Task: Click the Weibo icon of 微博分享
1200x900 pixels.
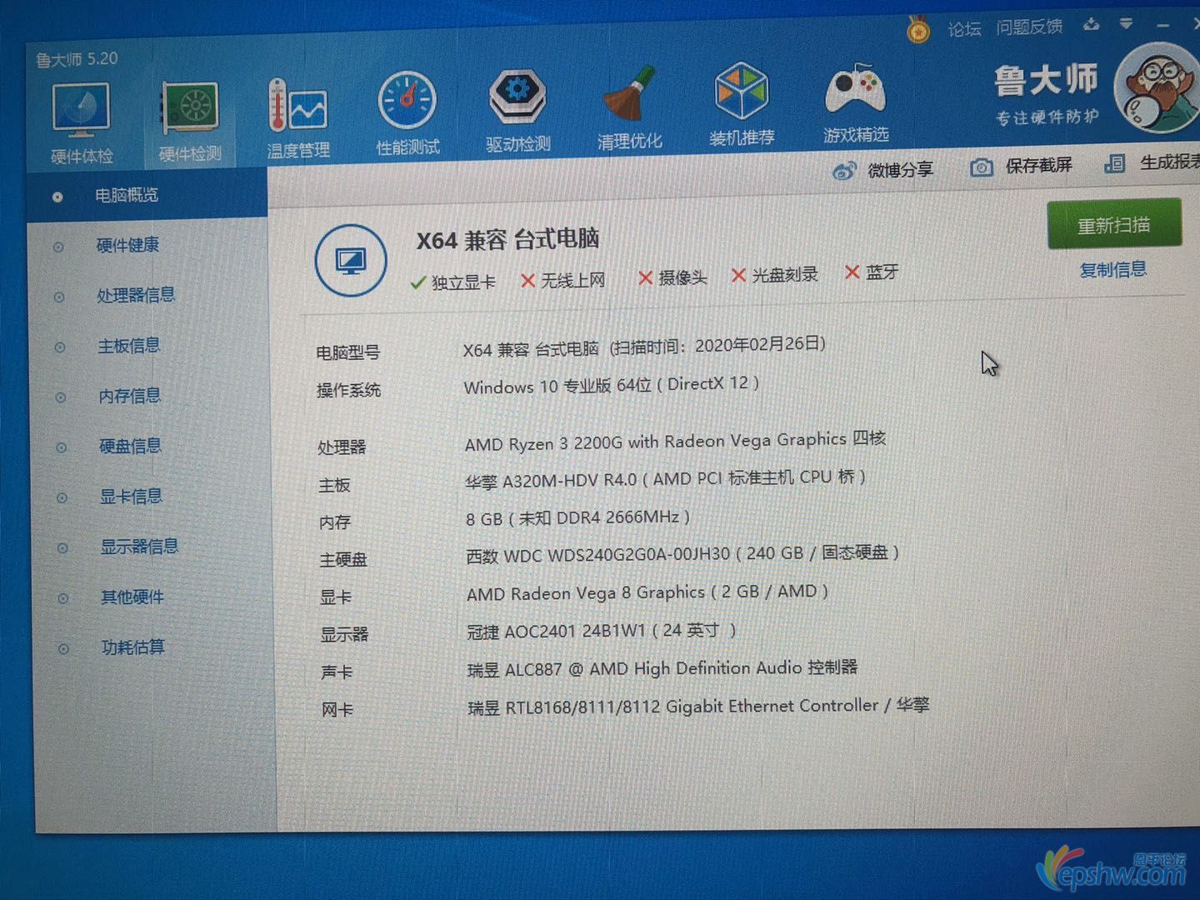Action: point(844,171)
